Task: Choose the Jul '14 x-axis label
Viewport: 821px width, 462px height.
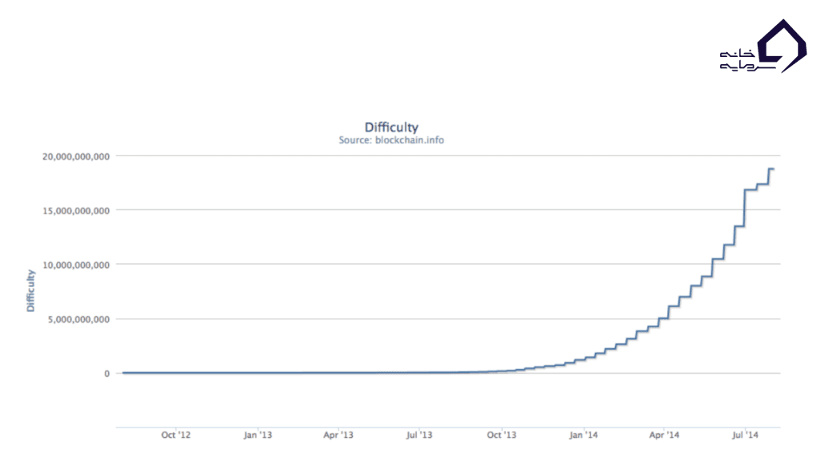Action: pyautogui.click(x=745, y=436)
